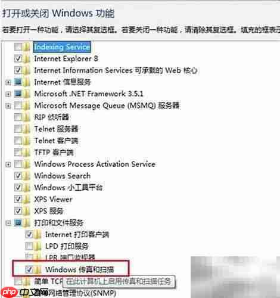Click the folder icon beside XPS Viewer

point(26,199)
